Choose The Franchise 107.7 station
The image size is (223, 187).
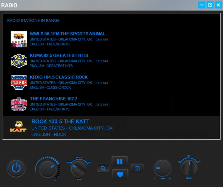pyautogui.click(x=54, y=99)
